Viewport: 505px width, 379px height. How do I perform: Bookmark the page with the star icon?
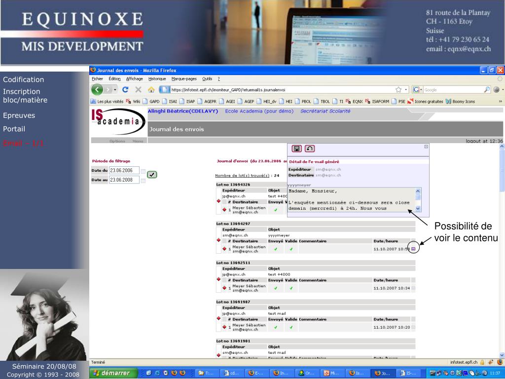point(398,90)
